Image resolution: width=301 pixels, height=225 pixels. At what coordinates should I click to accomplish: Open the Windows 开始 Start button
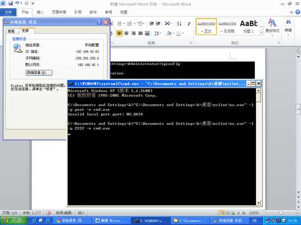tap(14, 221)
